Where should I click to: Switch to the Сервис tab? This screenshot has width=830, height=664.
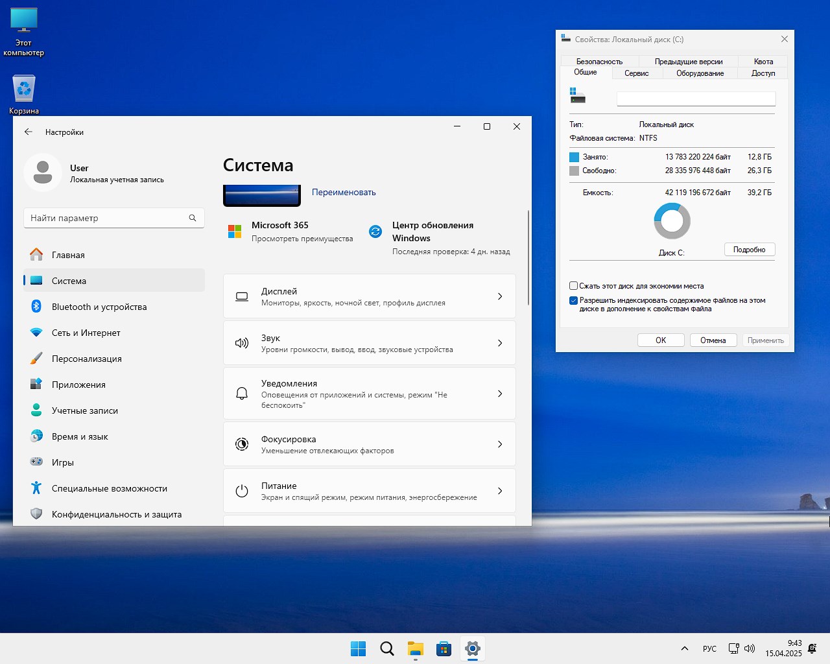point(636,73)
